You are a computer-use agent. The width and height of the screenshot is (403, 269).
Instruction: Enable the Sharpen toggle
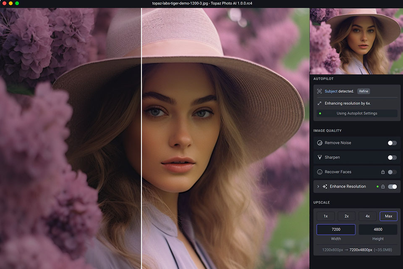click(x=392, y=157)
